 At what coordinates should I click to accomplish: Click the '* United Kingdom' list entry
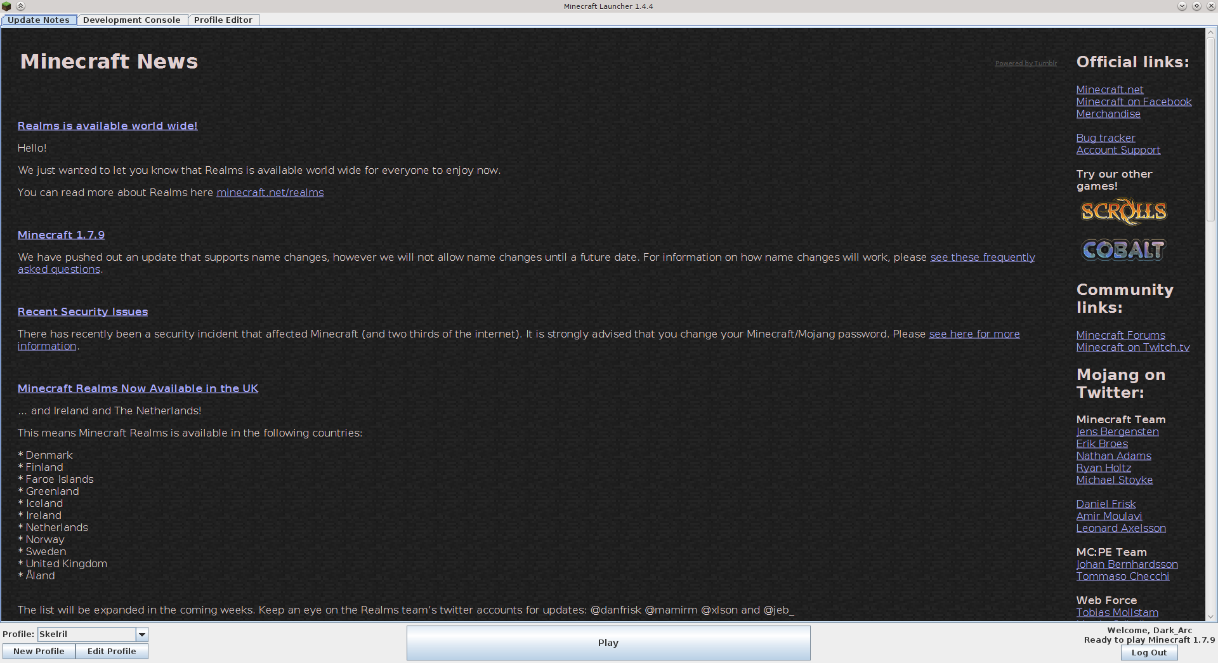63,563
